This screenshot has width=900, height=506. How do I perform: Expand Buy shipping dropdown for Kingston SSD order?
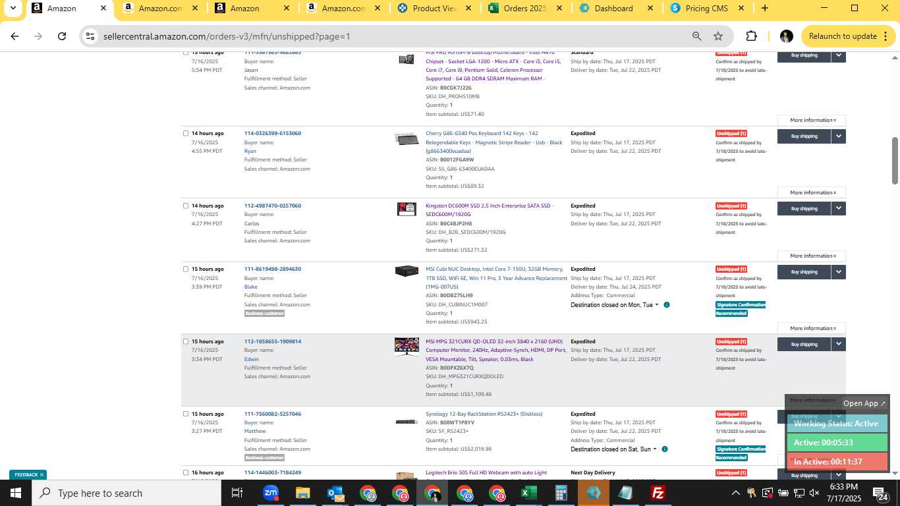click(839, 209)
